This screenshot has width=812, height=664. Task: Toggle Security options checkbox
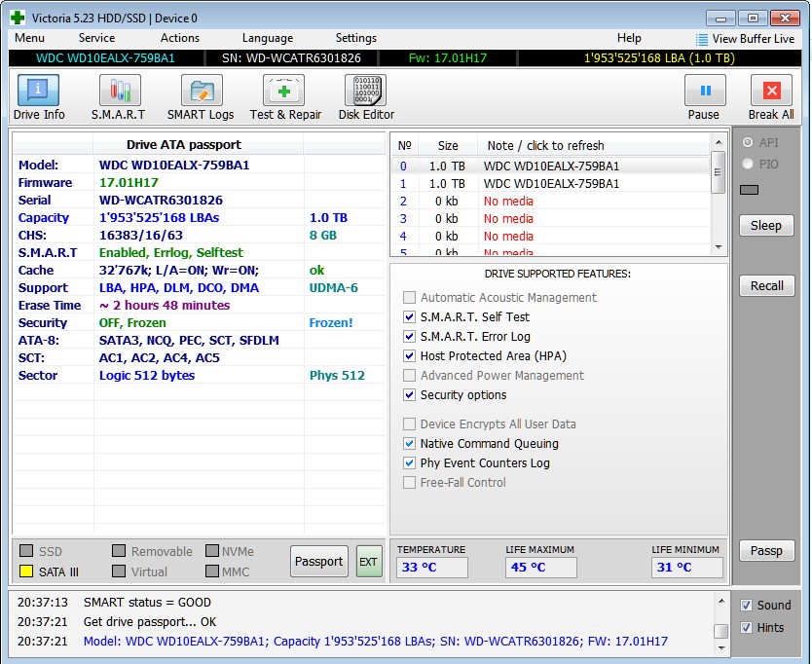tap(409, 394)
